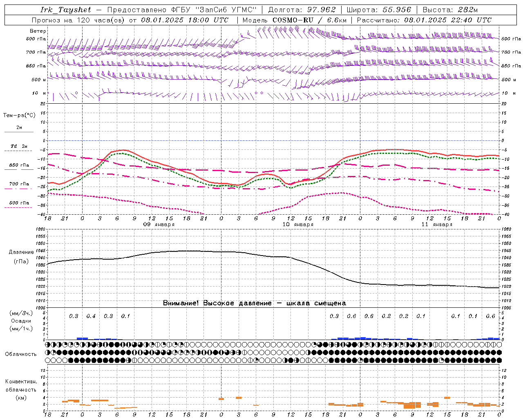Image resolution: width=523 pixels, height=418 pixels.
Task: Click the Тем-ра(°C) temperature axis label
Action: click(19, 116)
